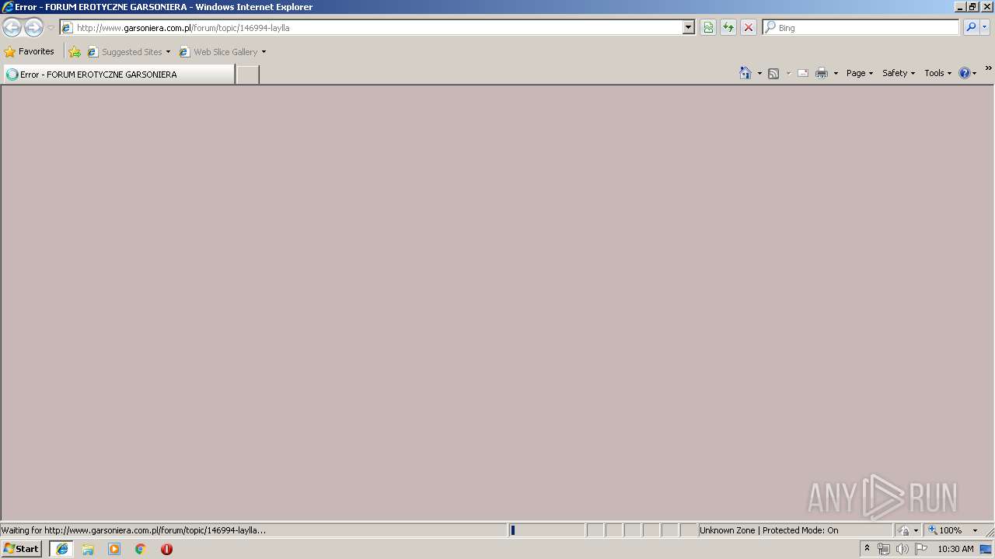Click Show desktop button in tray
The width and height of the screenshot is (995, 559).
pyautogui.click(x=986, y=549)
